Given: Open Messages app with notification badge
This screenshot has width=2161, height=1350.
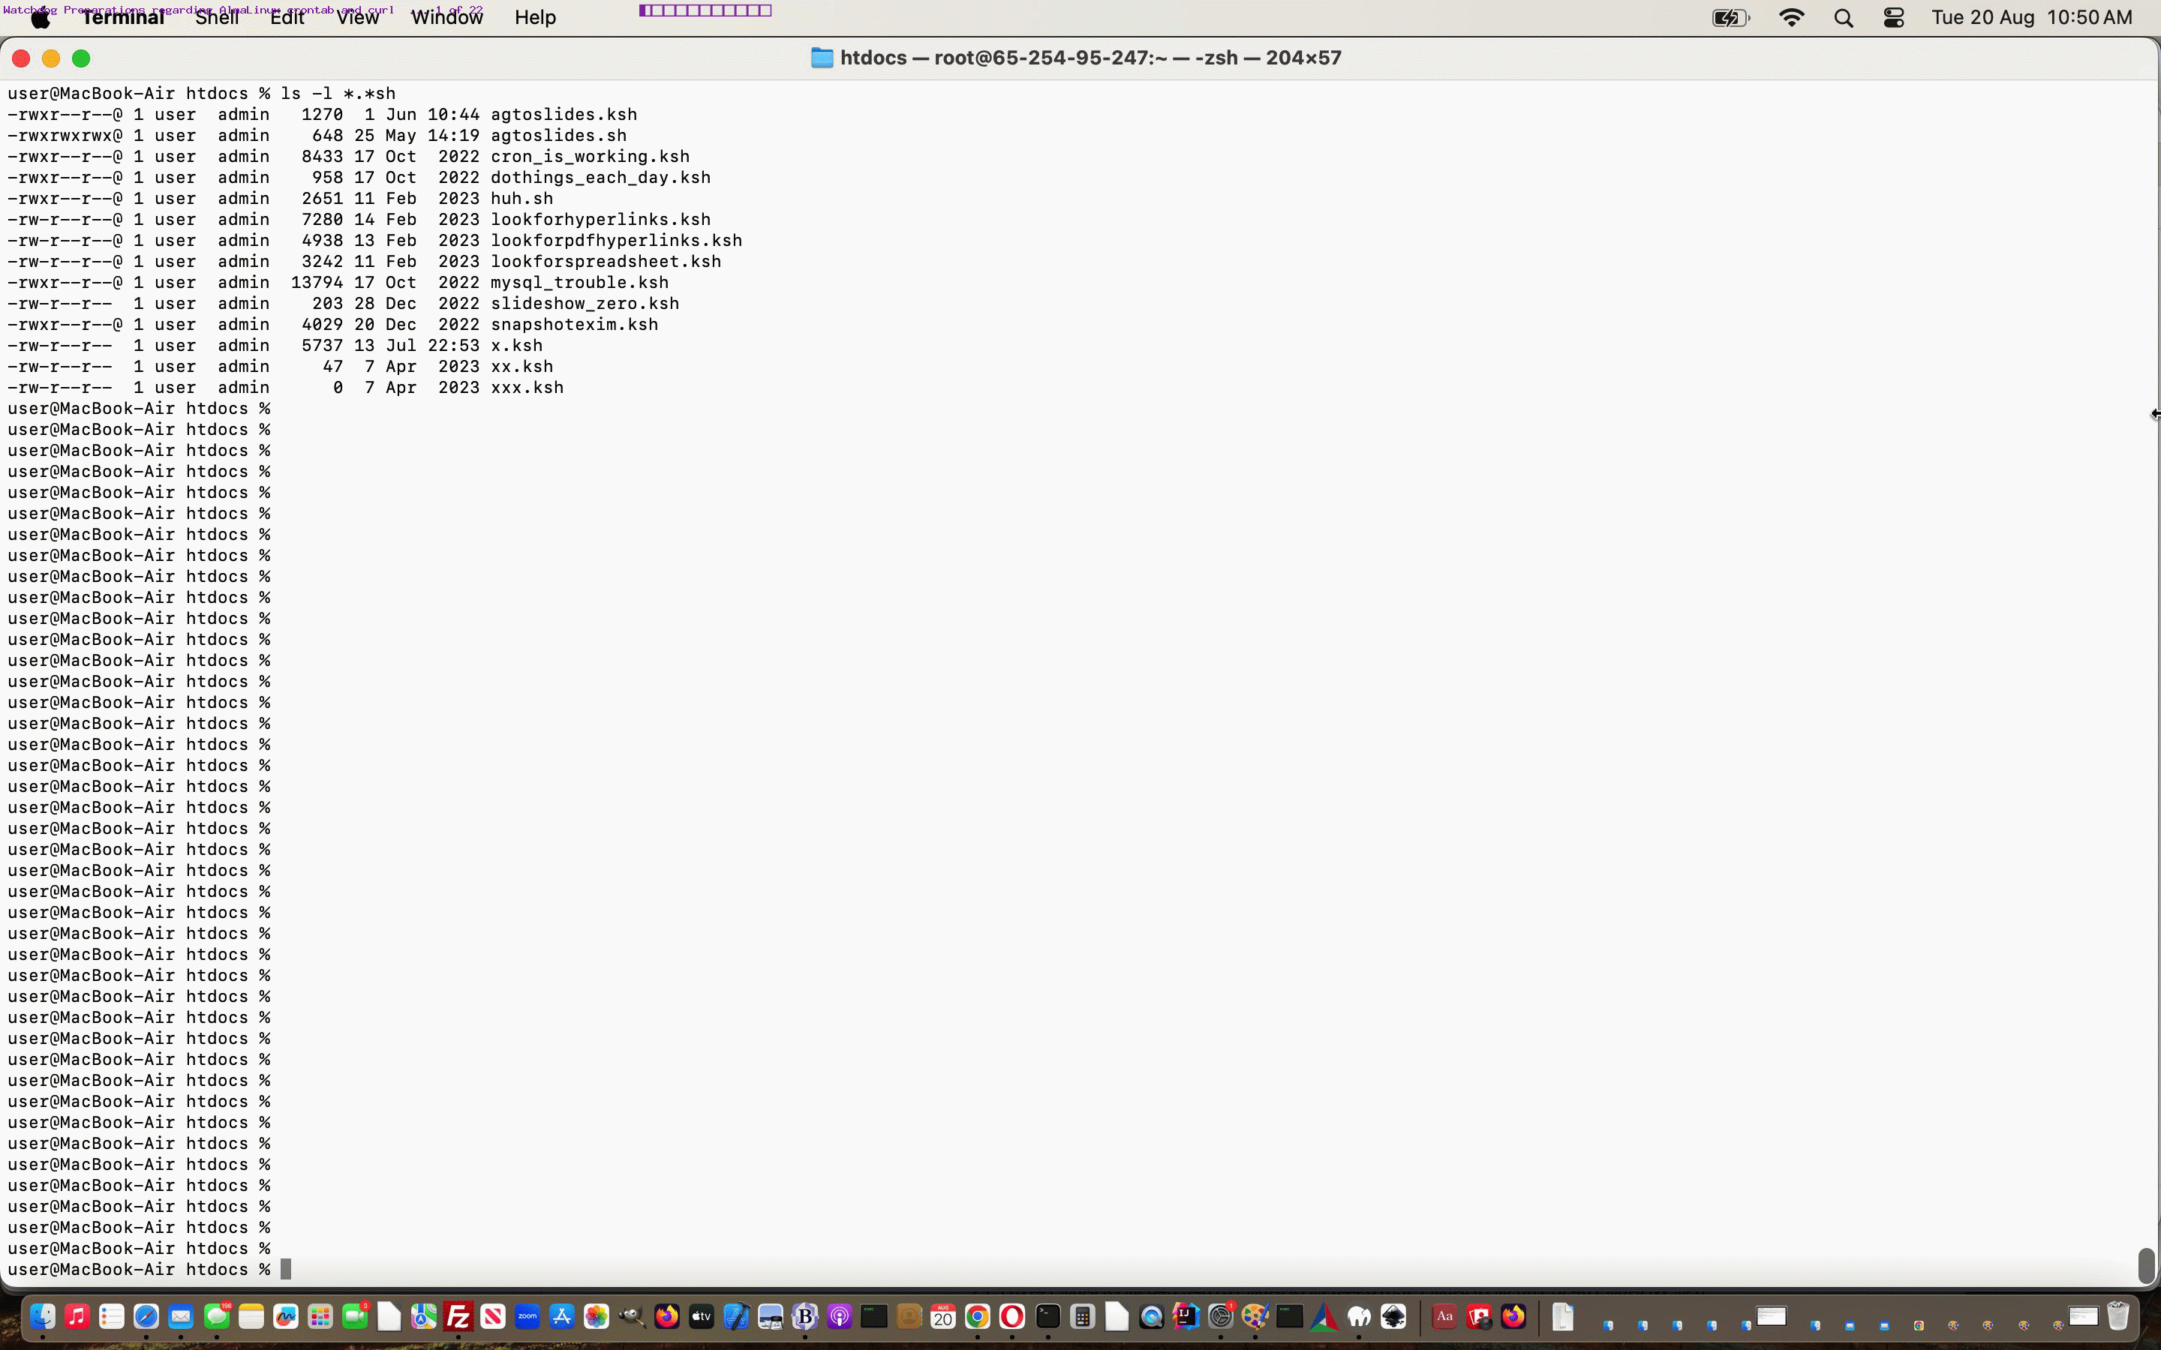Looking at the screenshot, I should (x=216, y=1316).
